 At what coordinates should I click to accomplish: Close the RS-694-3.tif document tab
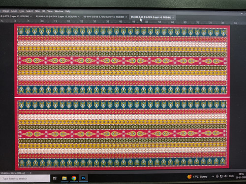point(173,17)
